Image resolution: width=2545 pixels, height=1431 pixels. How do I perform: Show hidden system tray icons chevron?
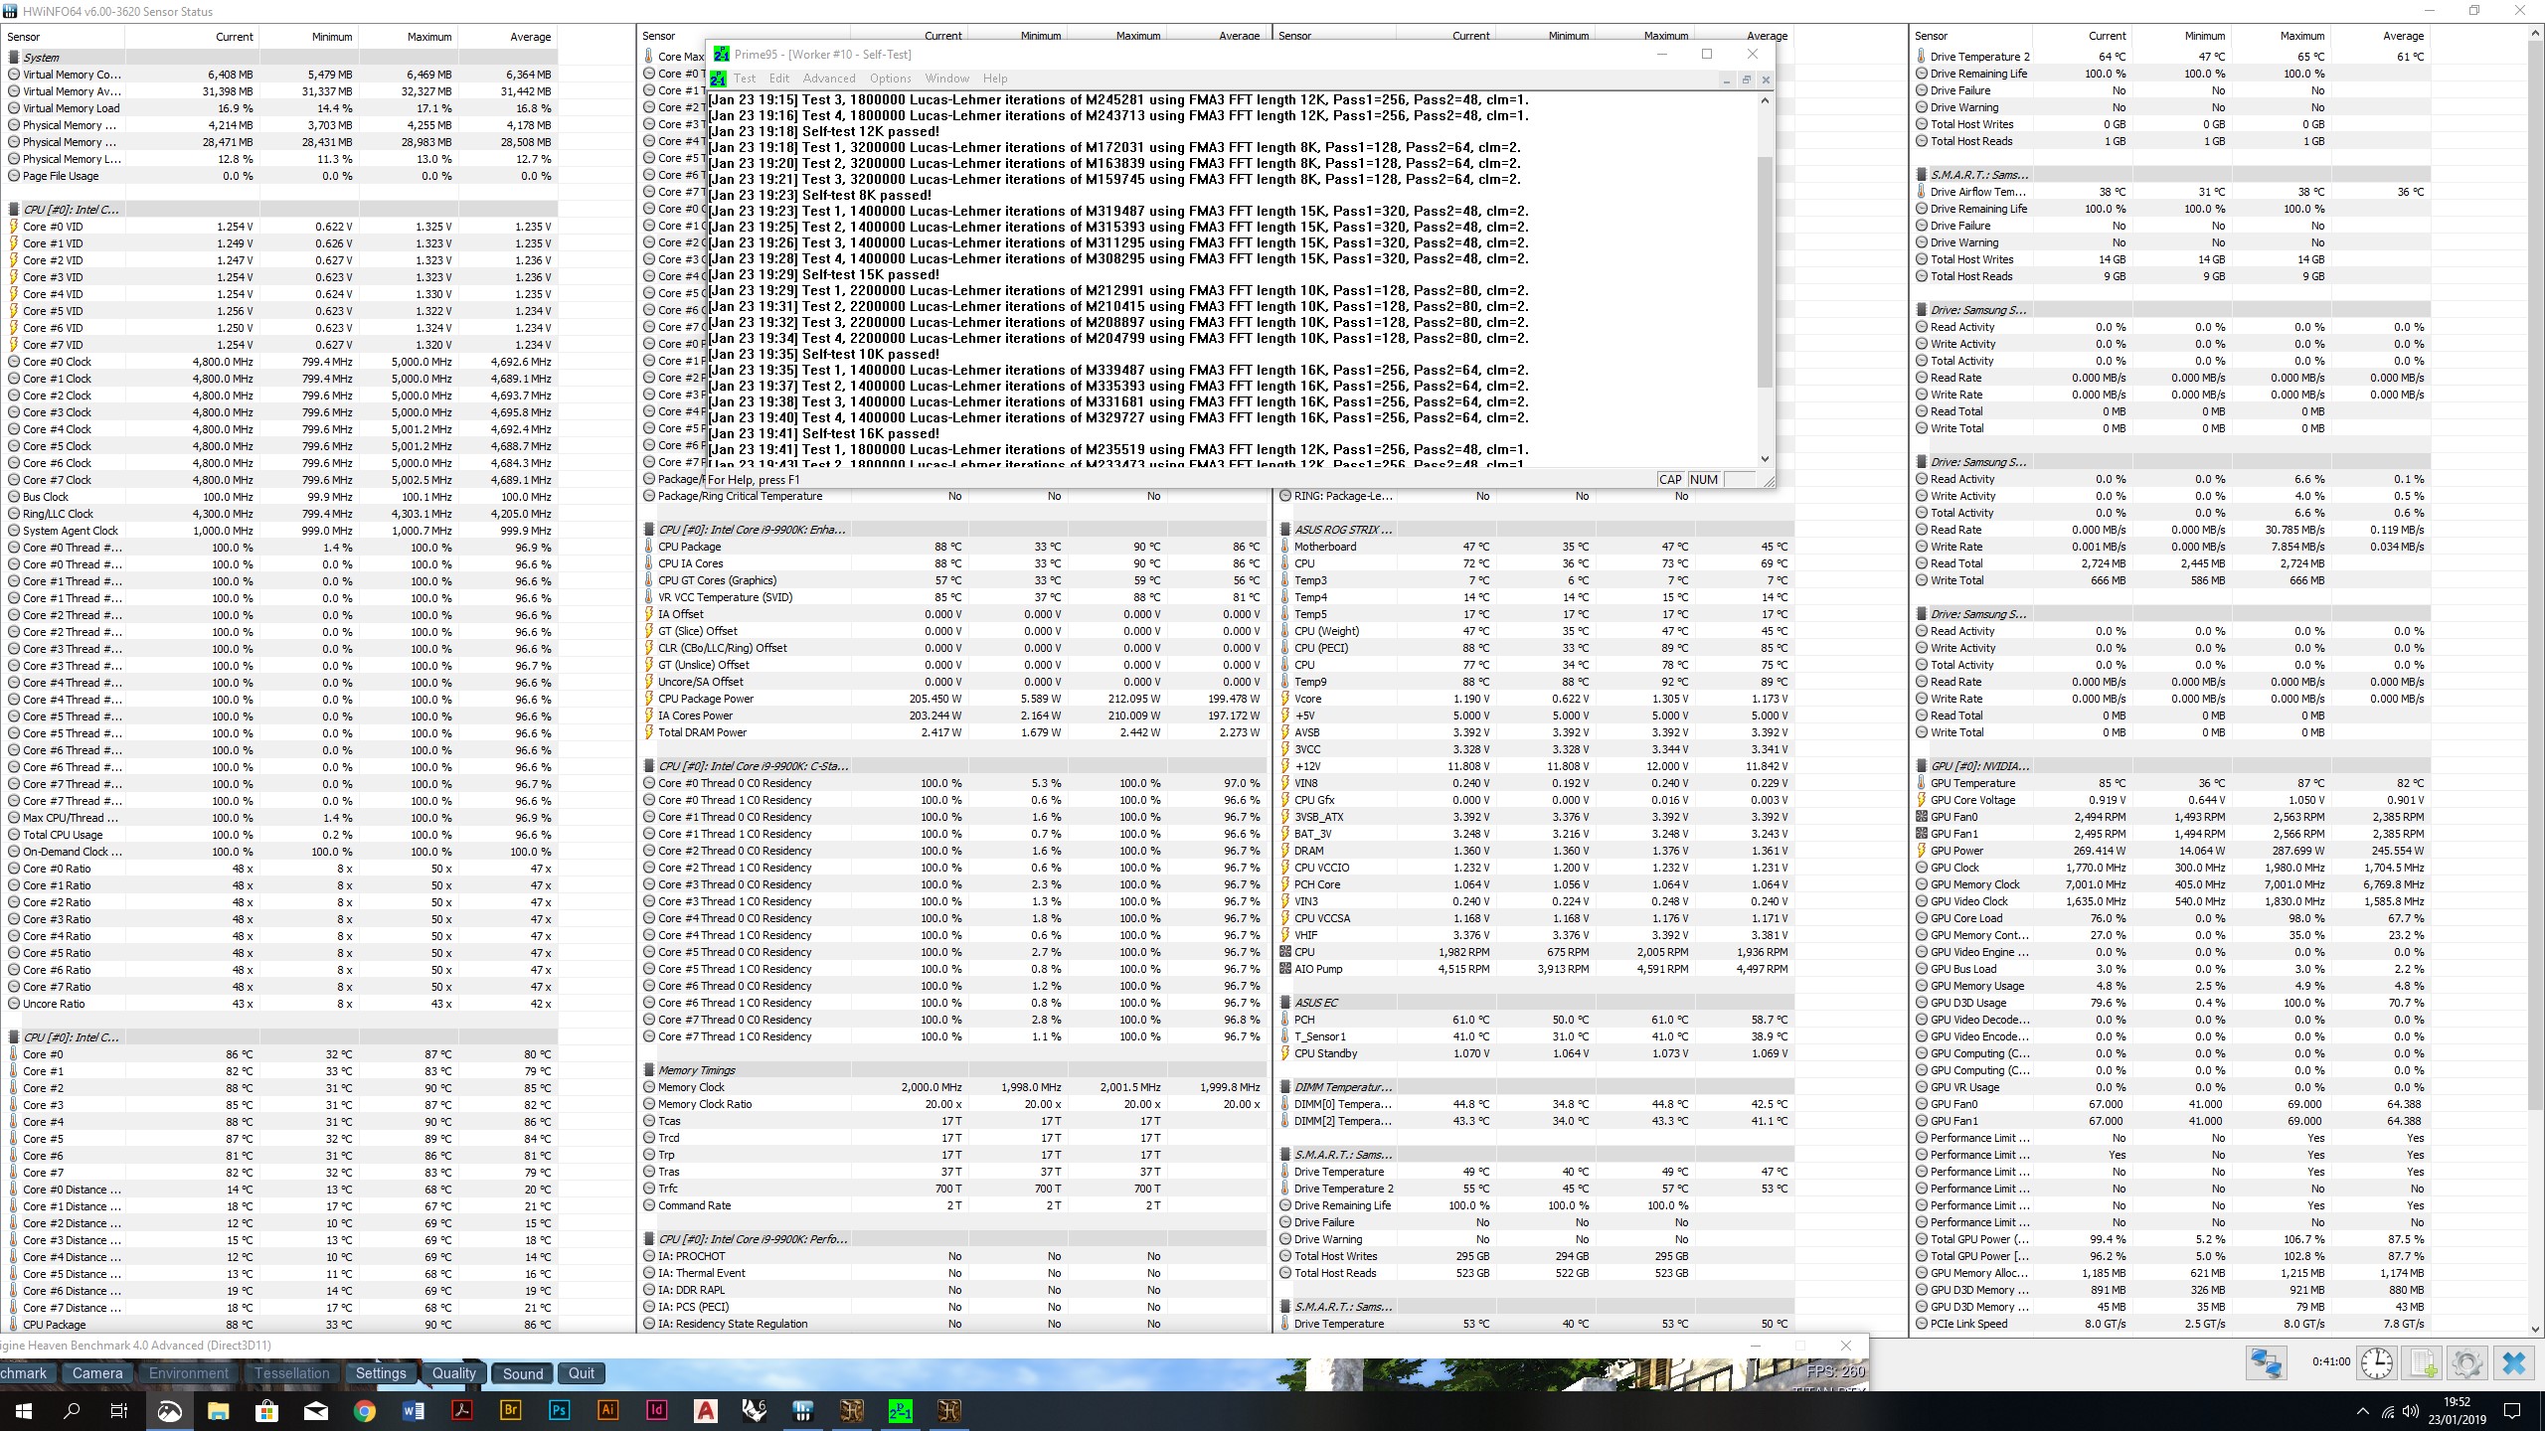click(2362, 1411)
